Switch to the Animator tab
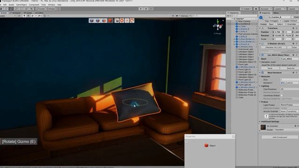299x168 pixels. point(15,13)
